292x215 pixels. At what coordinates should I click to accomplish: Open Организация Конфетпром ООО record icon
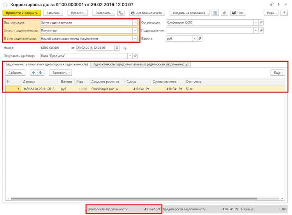coord(261,22)
